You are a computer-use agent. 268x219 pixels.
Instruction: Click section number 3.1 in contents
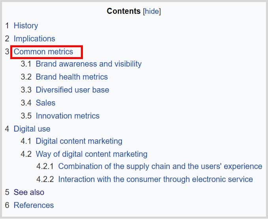[26, 64]
